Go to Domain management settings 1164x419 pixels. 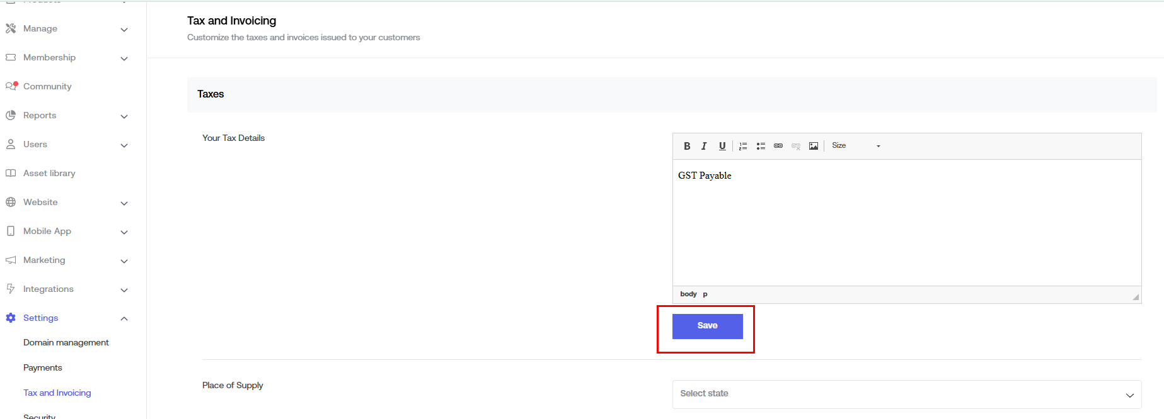(66, 342)
